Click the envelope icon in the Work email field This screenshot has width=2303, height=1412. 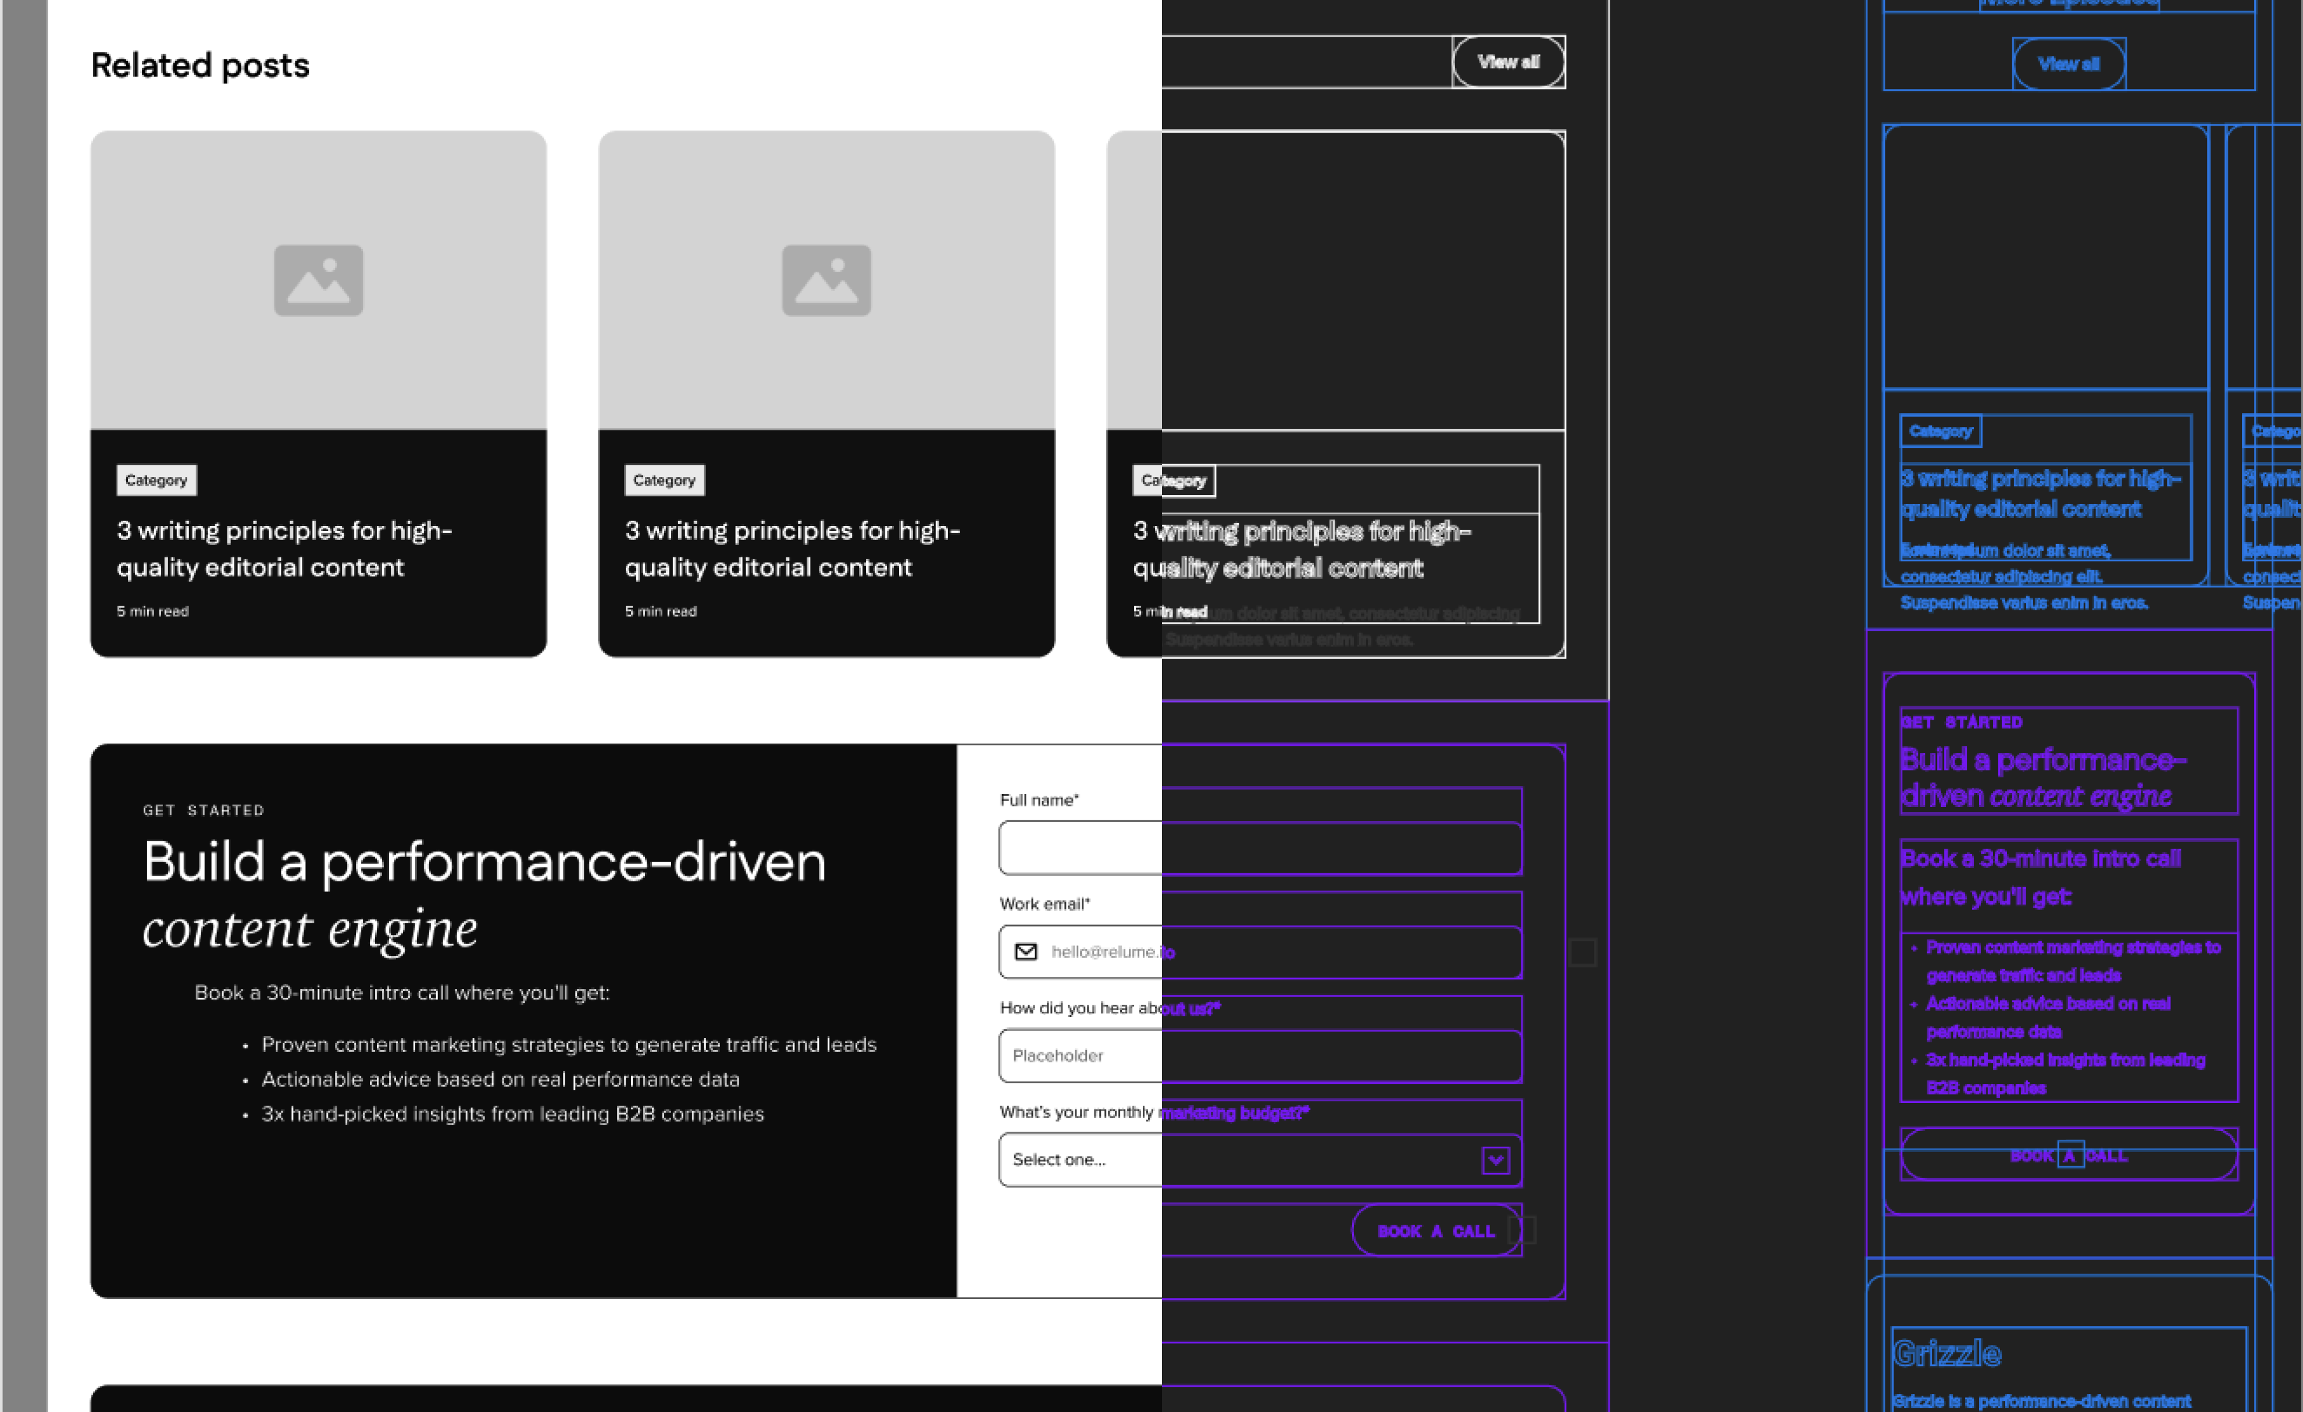tap(1025, 952)
